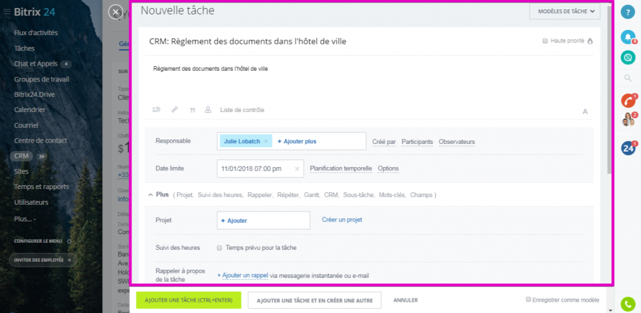Image resolution: width=641 pixels, height=313 pixels.
Task: Select CRM in the left menu
Action: pyautogui.click(x=22, y=156)
